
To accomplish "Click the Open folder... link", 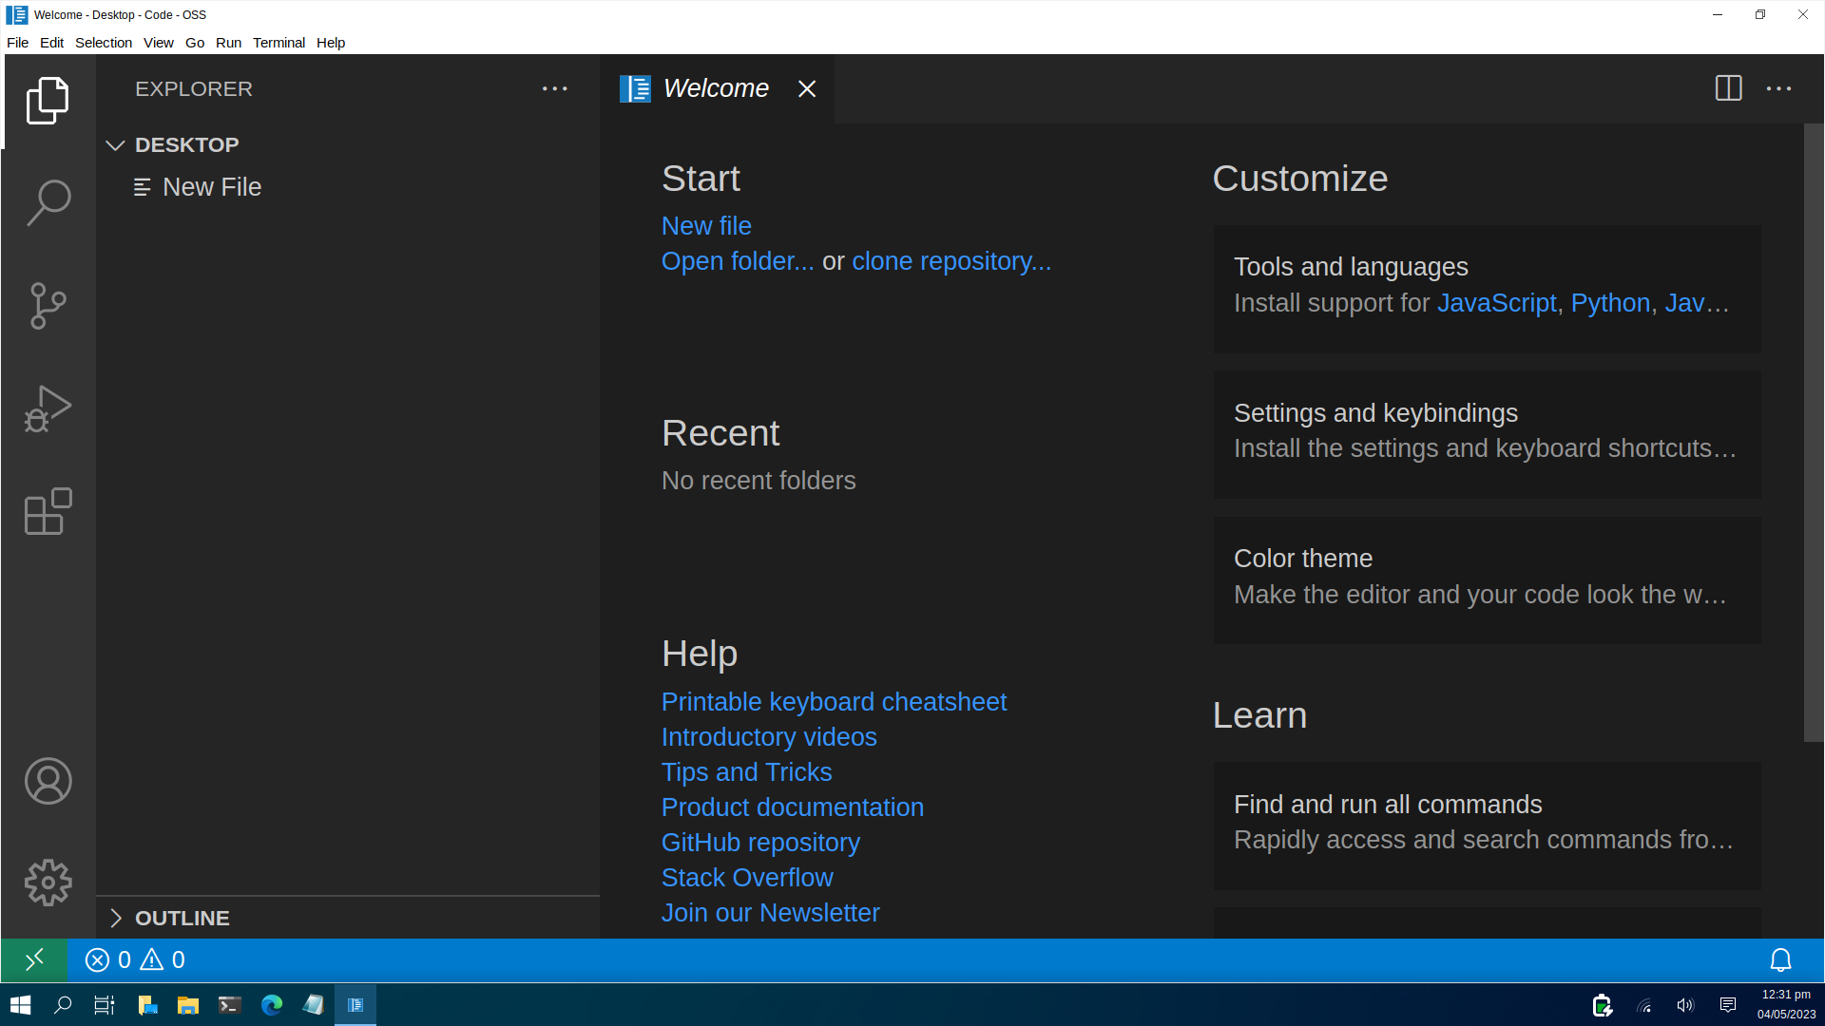I will pyautogui.click(x=737, y=261).
